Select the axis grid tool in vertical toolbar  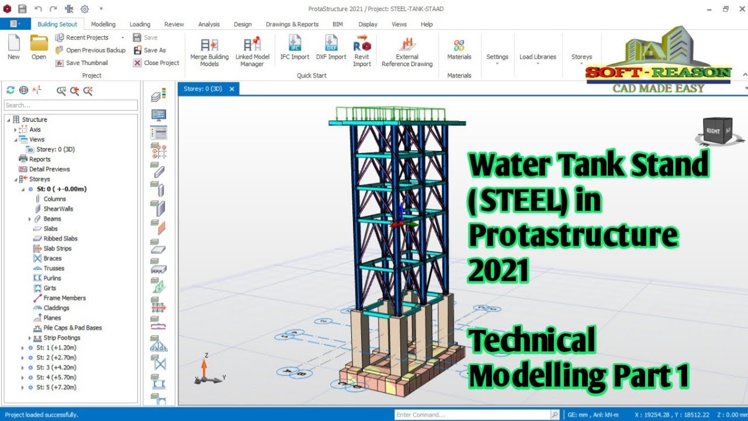[158, 151]
